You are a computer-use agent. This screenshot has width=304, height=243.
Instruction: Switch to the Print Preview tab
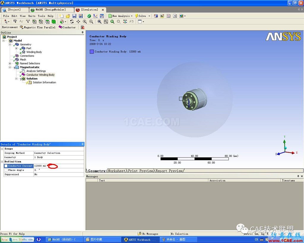[x=140, y=171]
